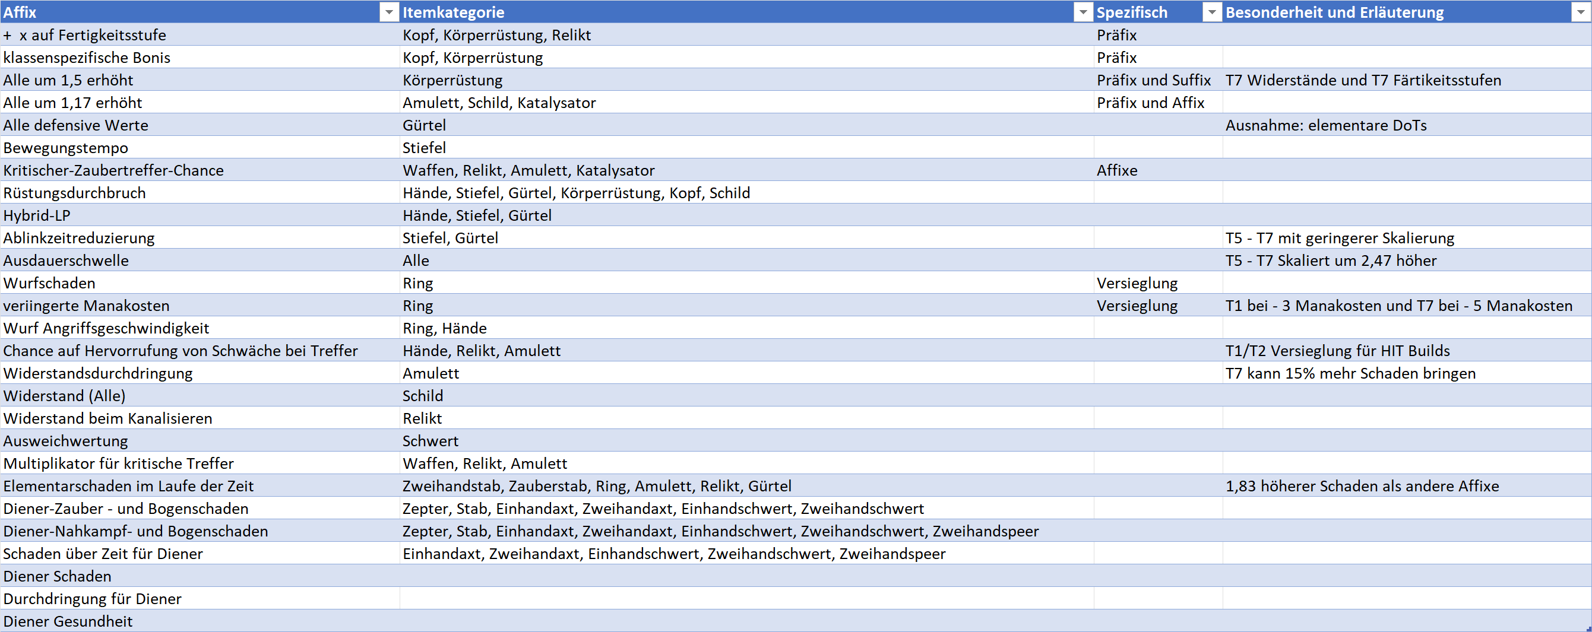
Task: Select the 'Wurf Angriffsgeschwindigkeit' cell
Action: (200, 328)
